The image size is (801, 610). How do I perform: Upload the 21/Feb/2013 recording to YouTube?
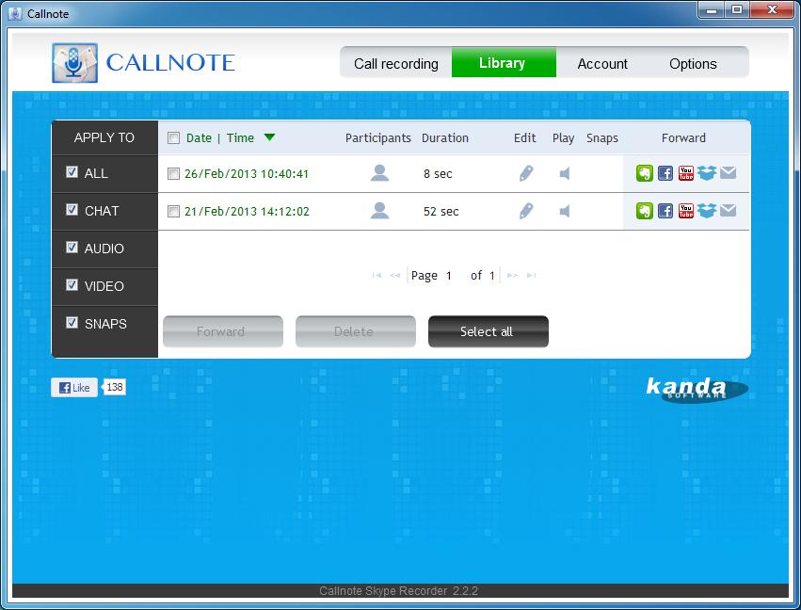(x=685, y=211)
